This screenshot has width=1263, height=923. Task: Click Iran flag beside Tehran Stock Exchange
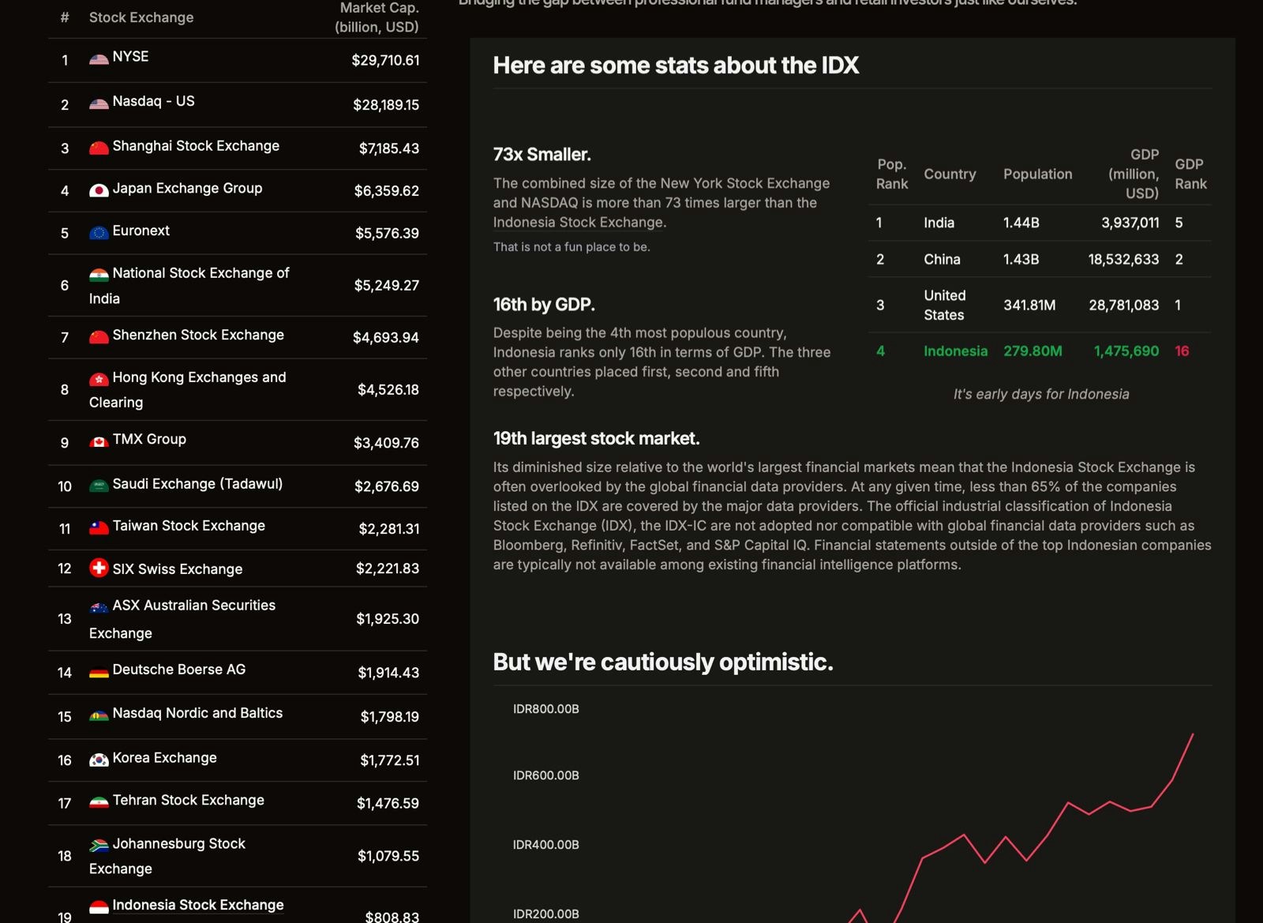[x=99, y=802]
